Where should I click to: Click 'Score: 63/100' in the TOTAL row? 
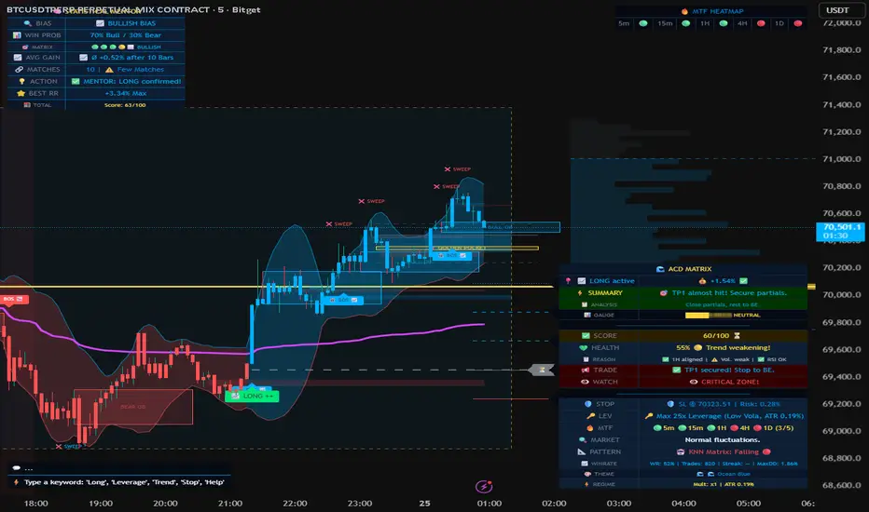click(x=125, y=104)
